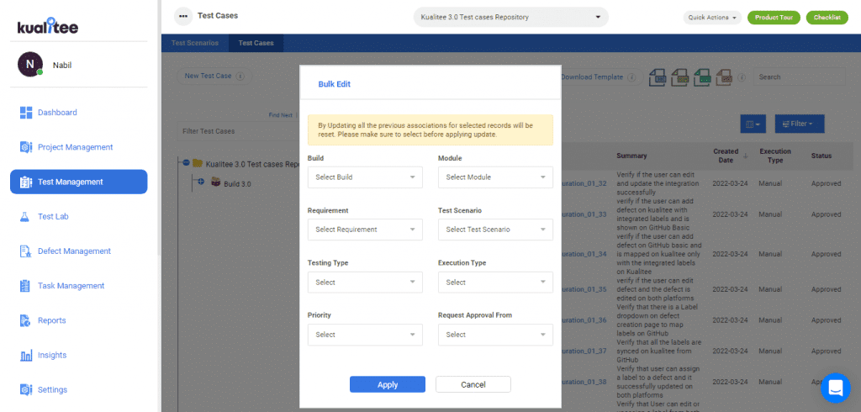The width and height of the screenshot is (861, 412).
Task: Click info icon after export file icons
Action: coord(742,77)
